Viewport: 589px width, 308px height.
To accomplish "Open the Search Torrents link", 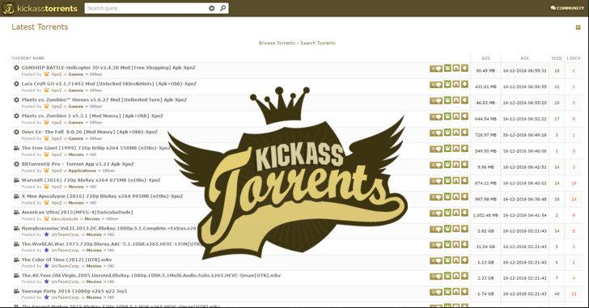I will click(x=318, y=43).
